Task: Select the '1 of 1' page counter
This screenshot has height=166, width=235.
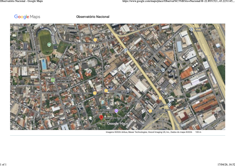Action: (x=3, y=165)
